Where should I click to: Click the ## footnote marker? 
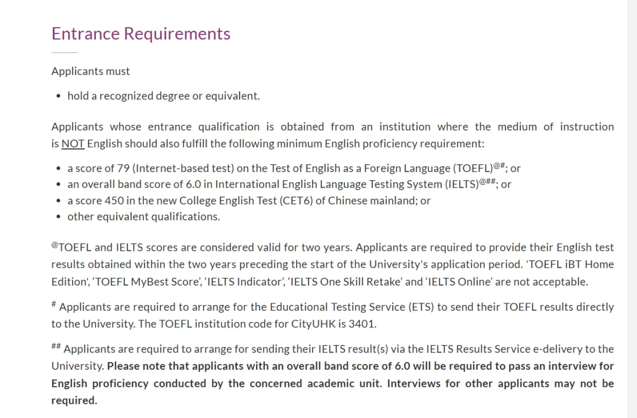[56, 347]
